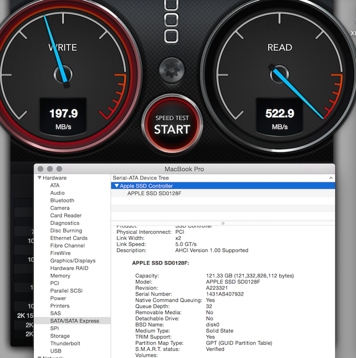Click the APPLE SSD SD0128F bold heading
This screenshot has height=358, width=356.
tap(161, 263)
